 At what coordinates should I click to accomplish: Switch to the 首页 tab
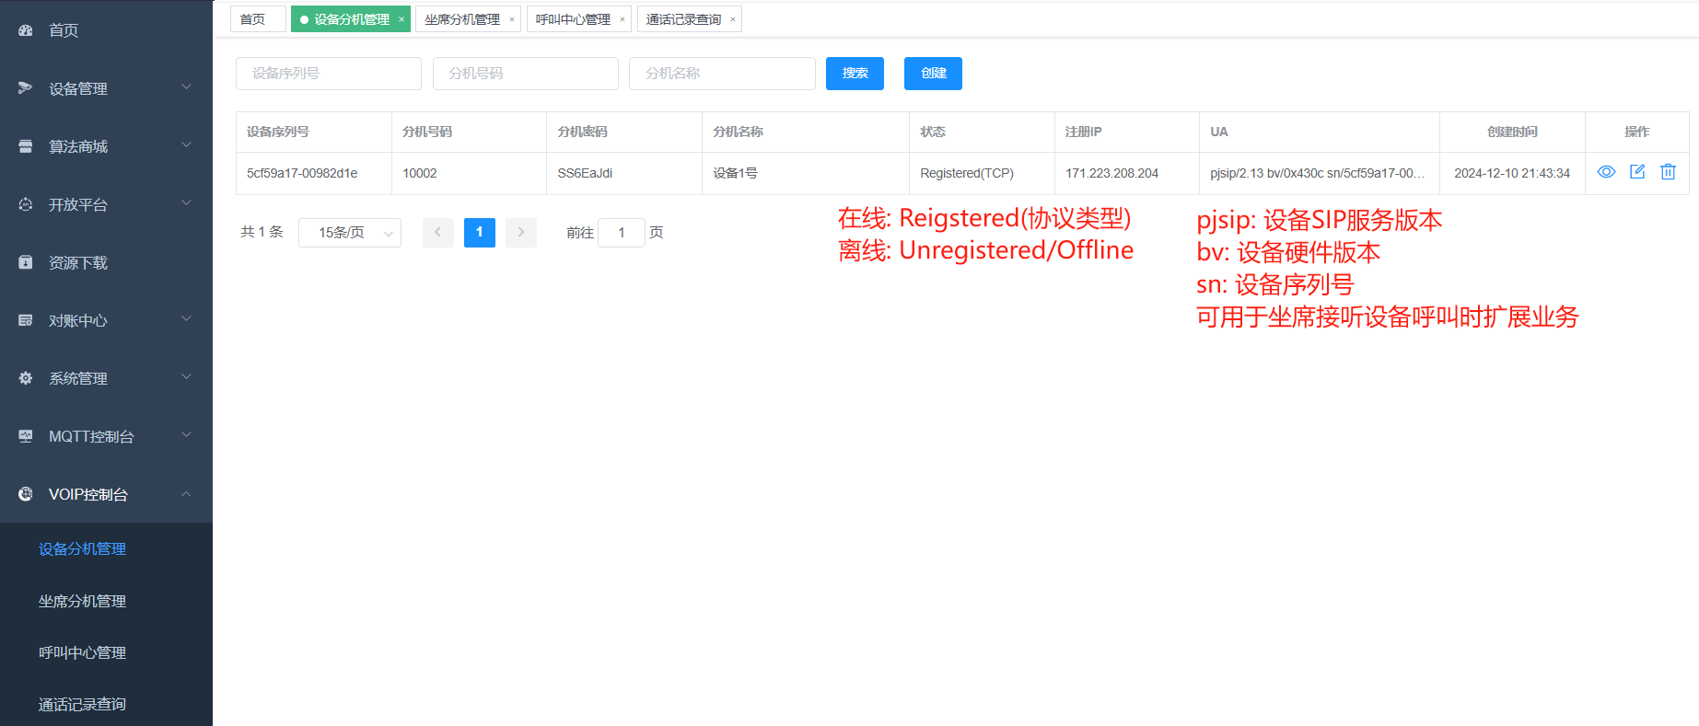(x=257, y=19)
